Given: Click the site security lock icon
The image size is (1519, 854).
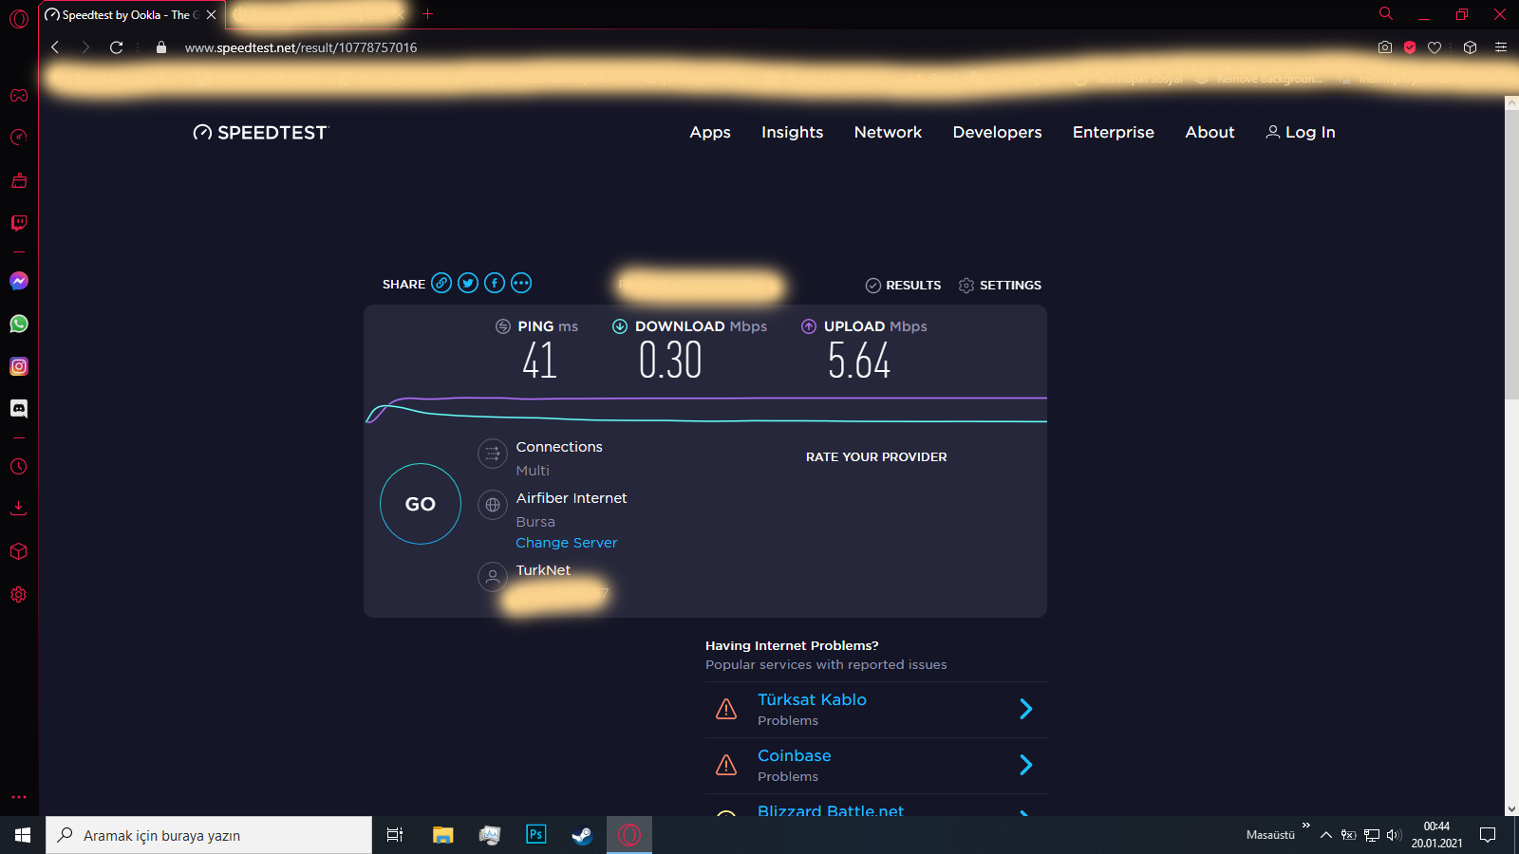Looking at the screenshot, I should 161,47.
